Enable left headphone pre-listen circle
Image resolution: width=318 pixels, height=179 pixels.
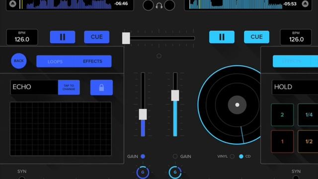click(x=148, y=5)
